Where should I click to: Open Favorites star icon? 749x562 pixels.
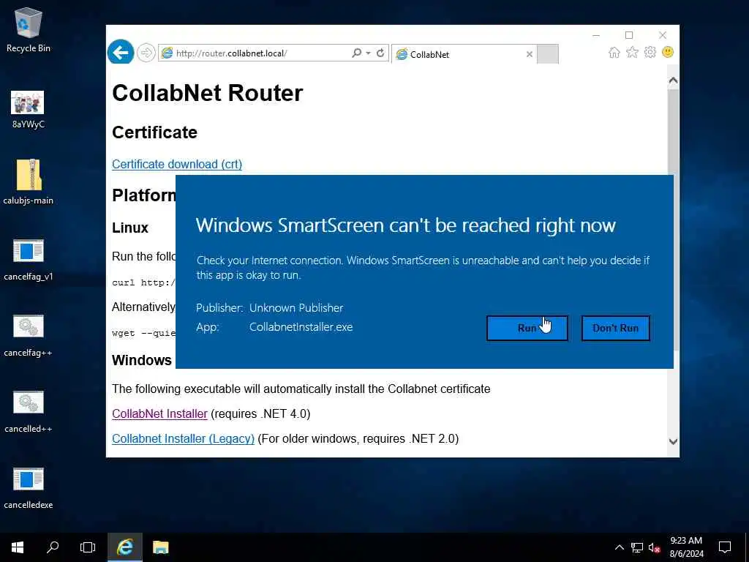tap(632, 52)
